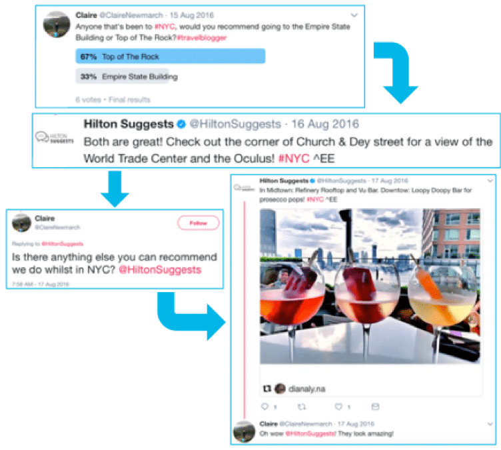Open the @HiltonSuggests mention in Claire's question
Screen dimensions: 501x450
click(x=160, y=269)
